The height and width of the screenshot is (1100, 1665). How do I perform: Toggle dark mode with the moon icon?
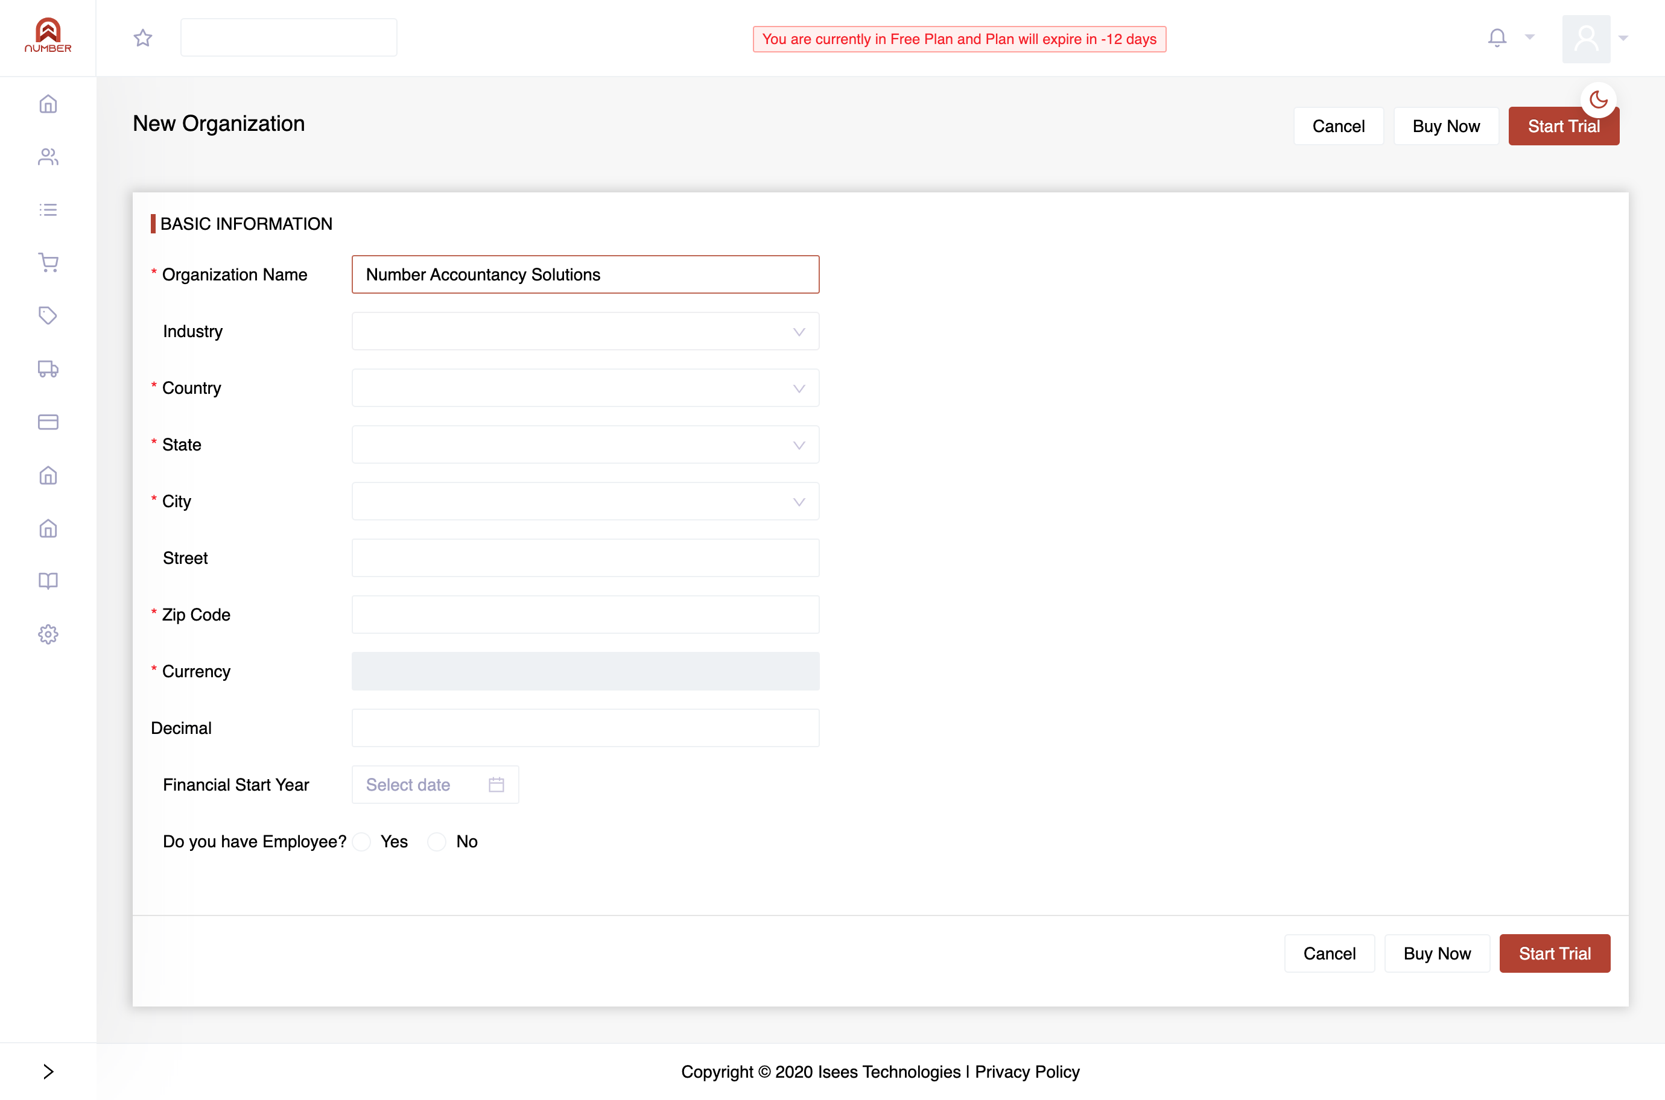[1599, 100]
